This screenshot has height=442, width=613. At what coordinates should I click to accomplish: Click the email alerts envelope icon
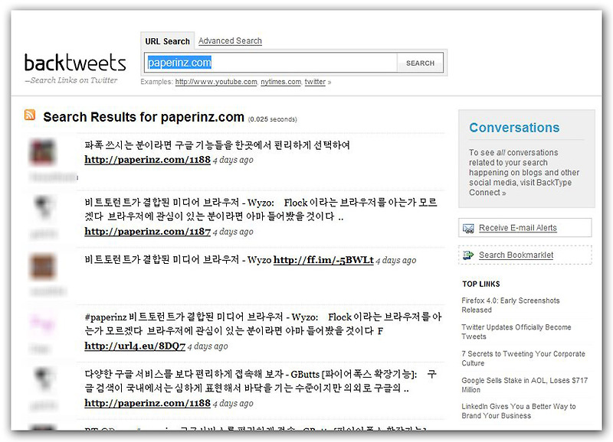(468, 228)
